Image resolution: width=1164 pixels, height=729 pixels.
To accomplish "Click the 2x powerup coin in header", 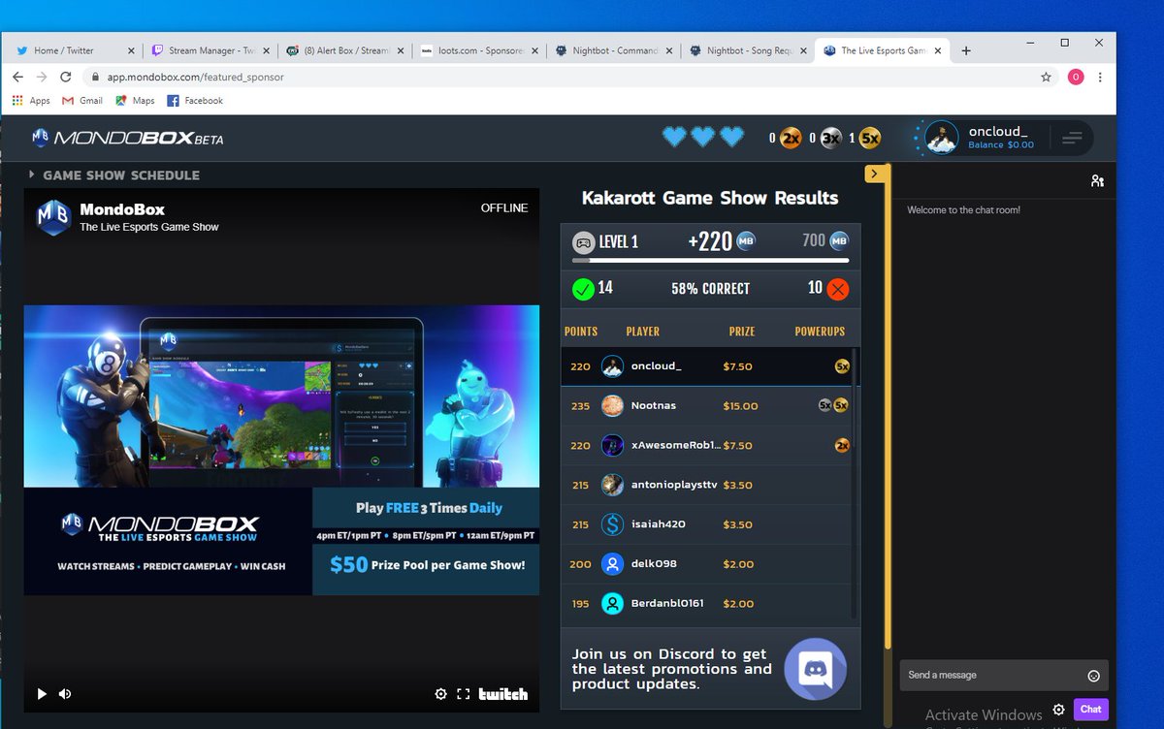I will (x=791, y=139).
